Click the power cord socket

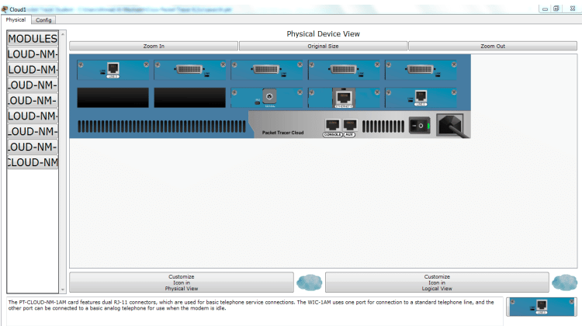450,126
